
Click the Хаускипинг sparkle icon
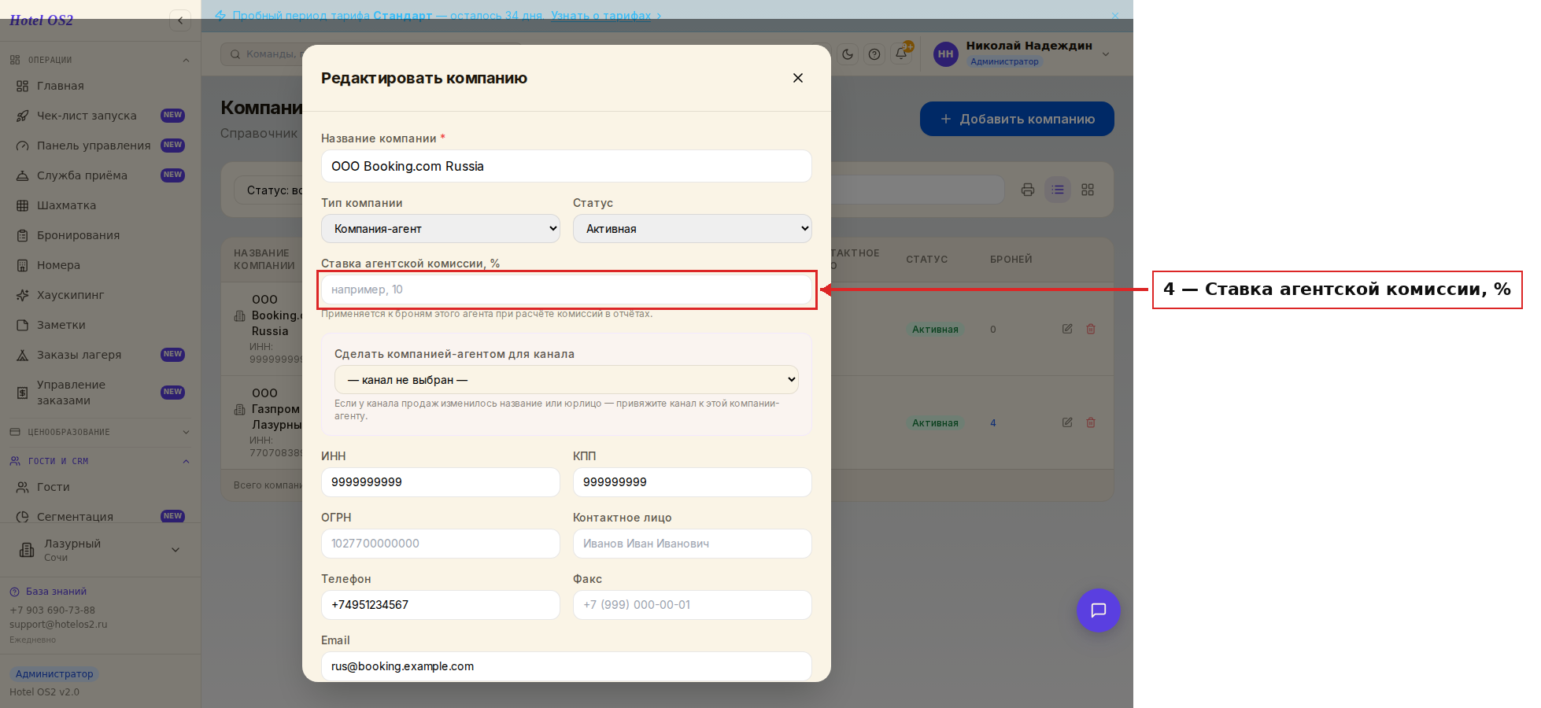point(23,295)
